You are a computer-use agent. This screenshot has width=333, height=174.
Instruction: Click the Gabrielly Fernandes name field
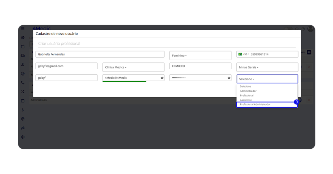click(100, 54)
